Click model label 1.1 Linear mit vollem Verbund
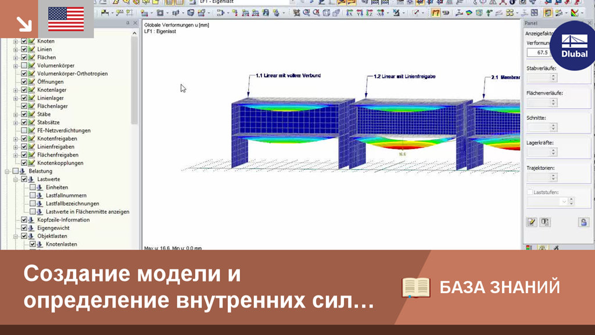This screenshot has height=335, width=595. [x=288, y=76]
